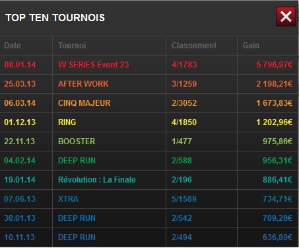Close the Top Ten Tournois window

point(286,17)
